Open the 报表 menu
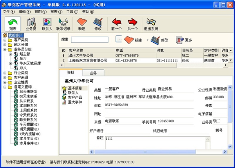The width and height of the screenshot is (235, 168). [x=56, y=12]
